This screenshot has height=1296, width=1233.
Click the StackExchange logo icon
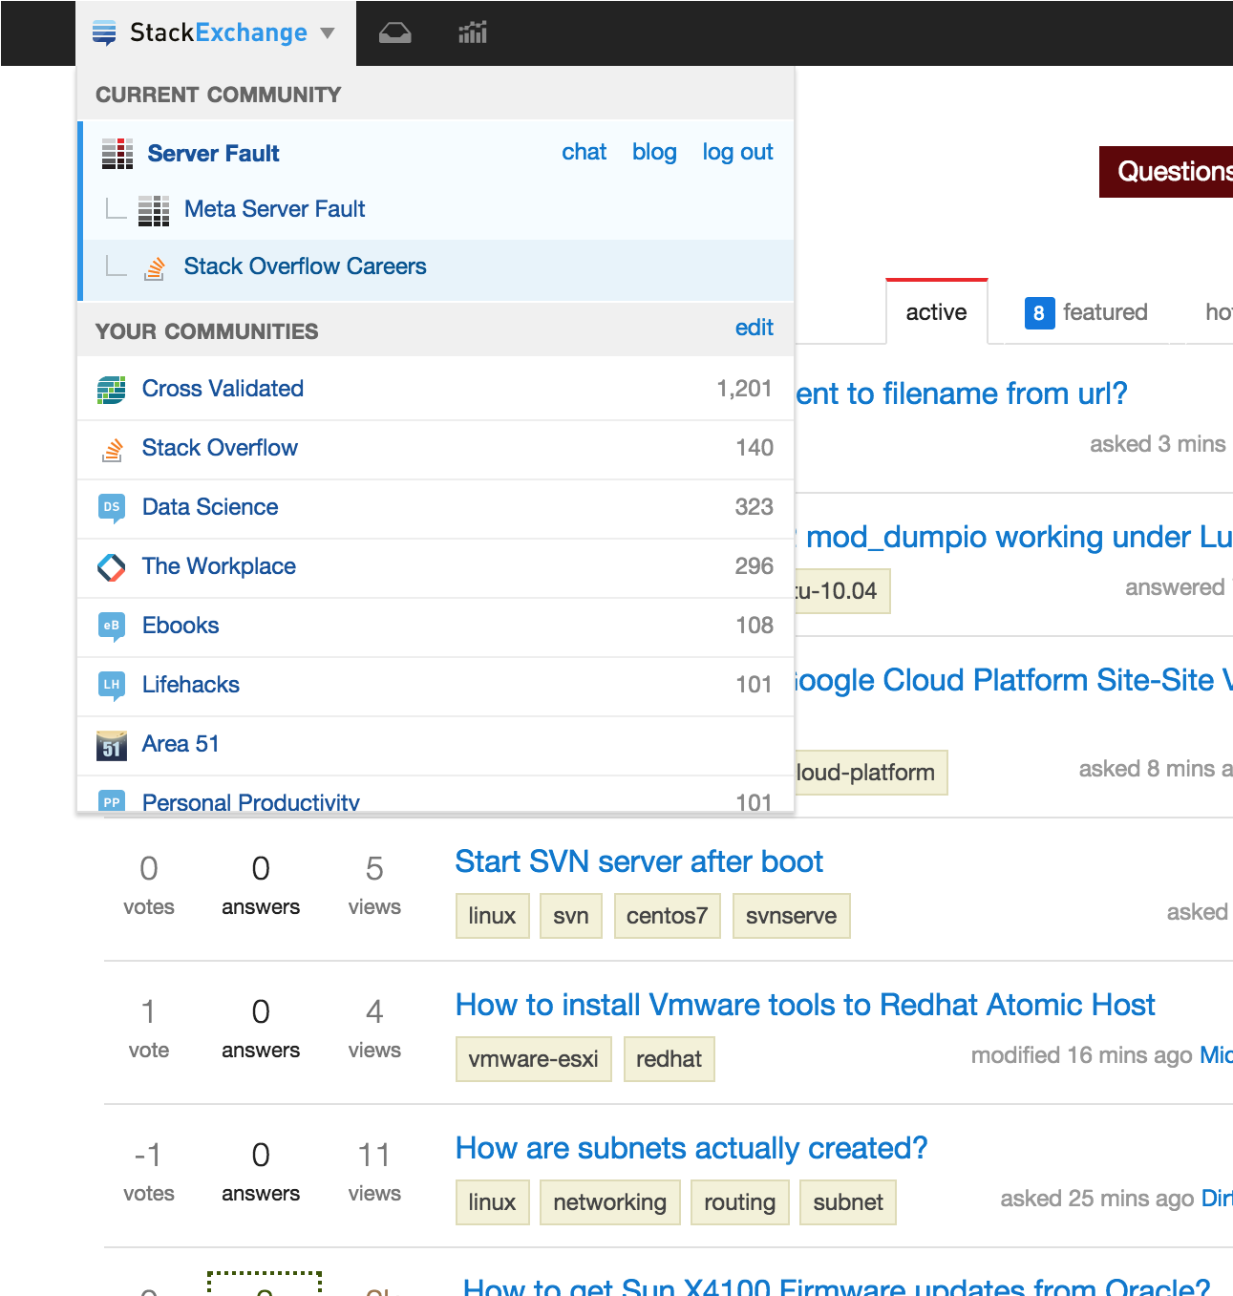click(104, 33)
